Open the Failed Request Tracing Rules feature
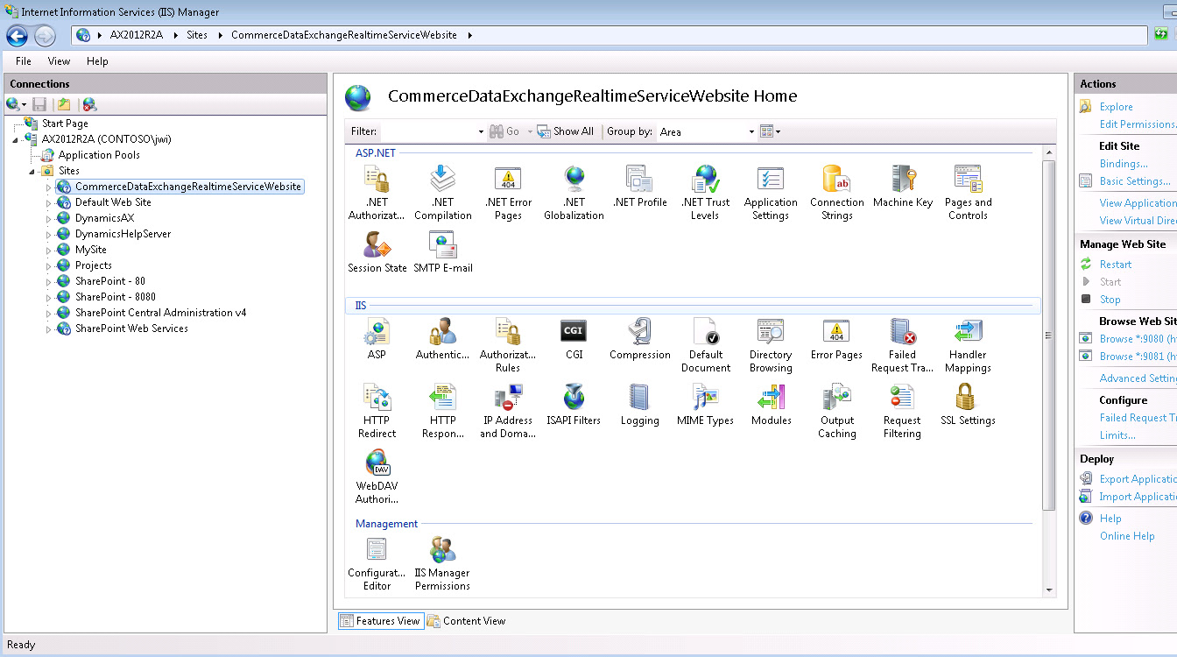 point(902,345)
